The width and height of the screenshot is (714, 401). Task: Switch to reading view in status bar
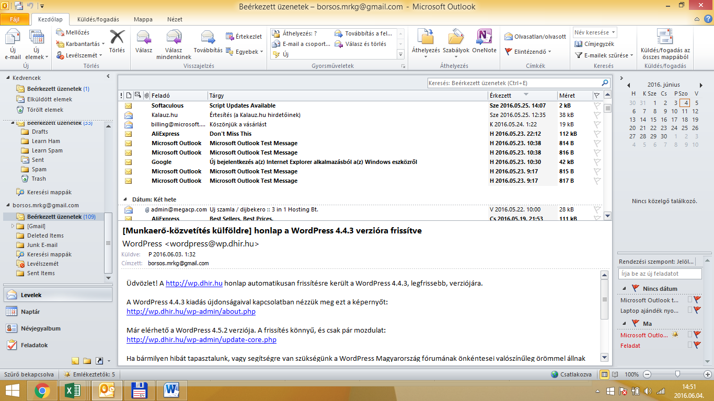[x=615, y=374]
